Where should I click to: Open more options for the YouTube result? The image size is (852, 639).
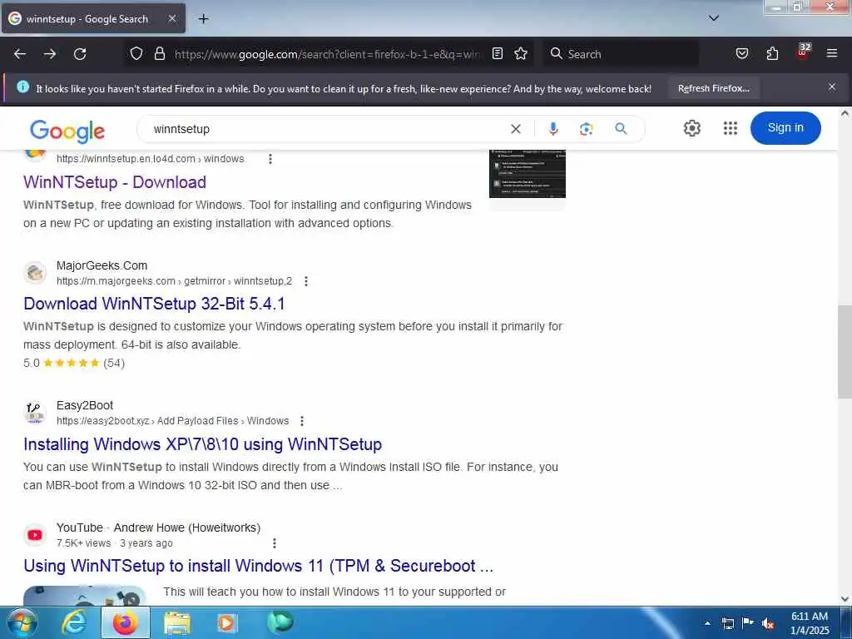click(x=275, y=542)
